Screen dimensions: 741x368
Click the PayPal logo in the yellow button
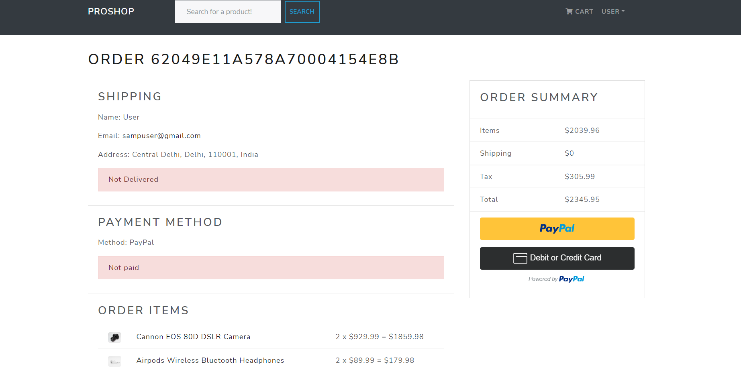[557, 228]
